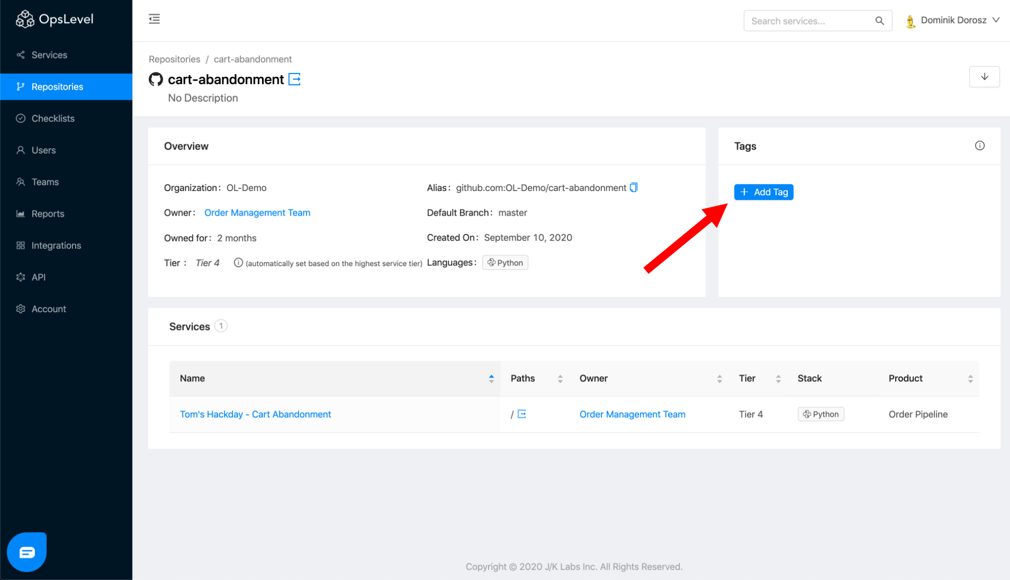This screenshot has height=580, width=1010.
Task: Open Users in the sidebar
Action: point(66,150)
